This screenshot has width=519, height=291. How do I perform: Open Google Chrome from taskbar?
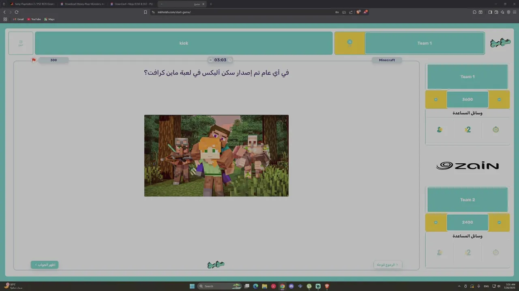[x=282, y=286]
